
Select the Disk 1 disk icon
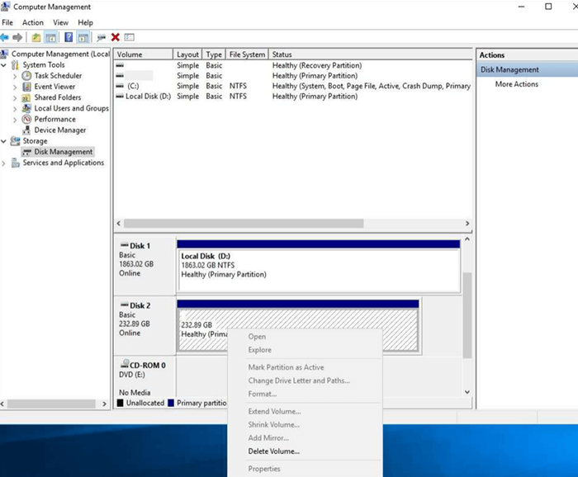(x=124, y=246)
